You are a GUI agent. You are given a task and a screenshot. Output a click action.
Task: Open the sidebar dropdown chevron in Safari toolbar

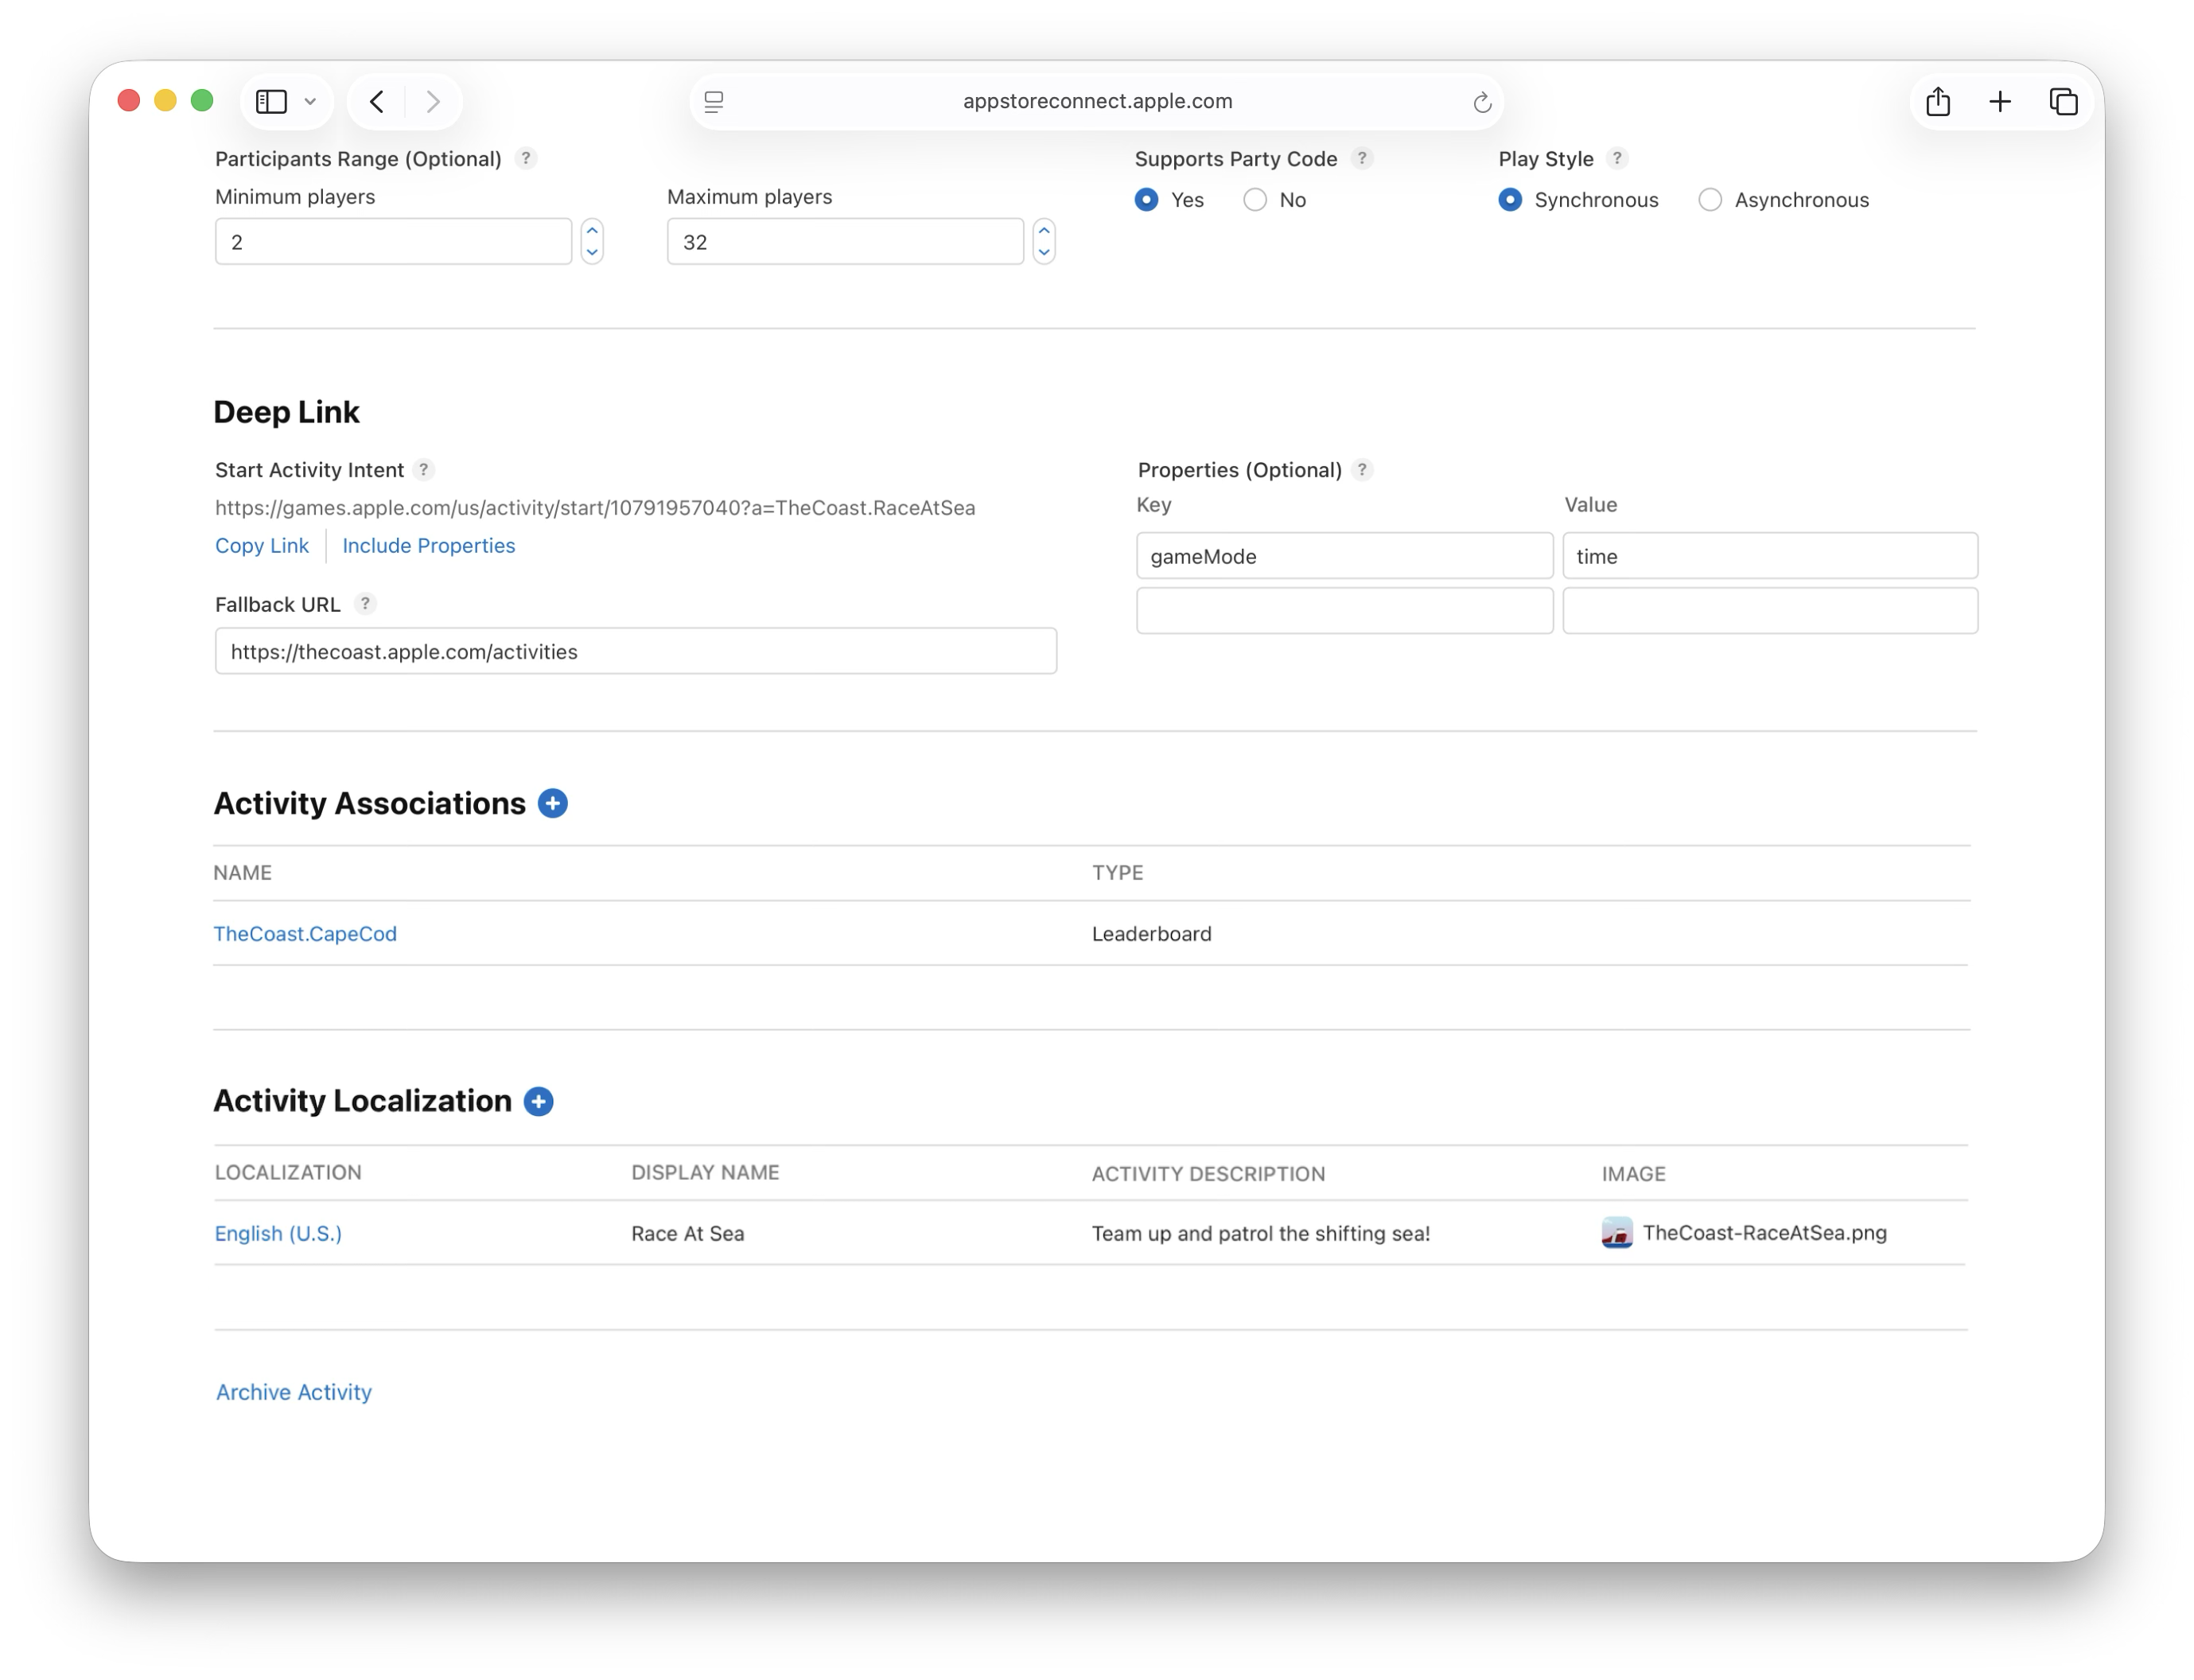pos(310,101)
